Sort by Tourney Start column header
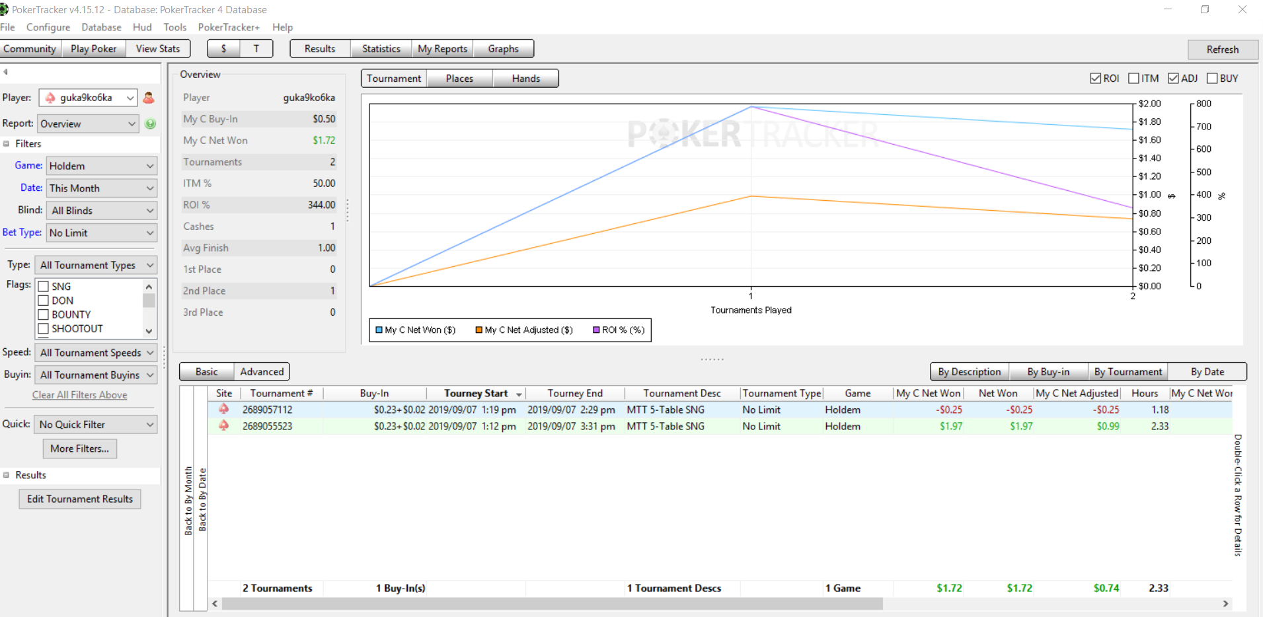Screen dimensions: 1263x617 (476, 393)
